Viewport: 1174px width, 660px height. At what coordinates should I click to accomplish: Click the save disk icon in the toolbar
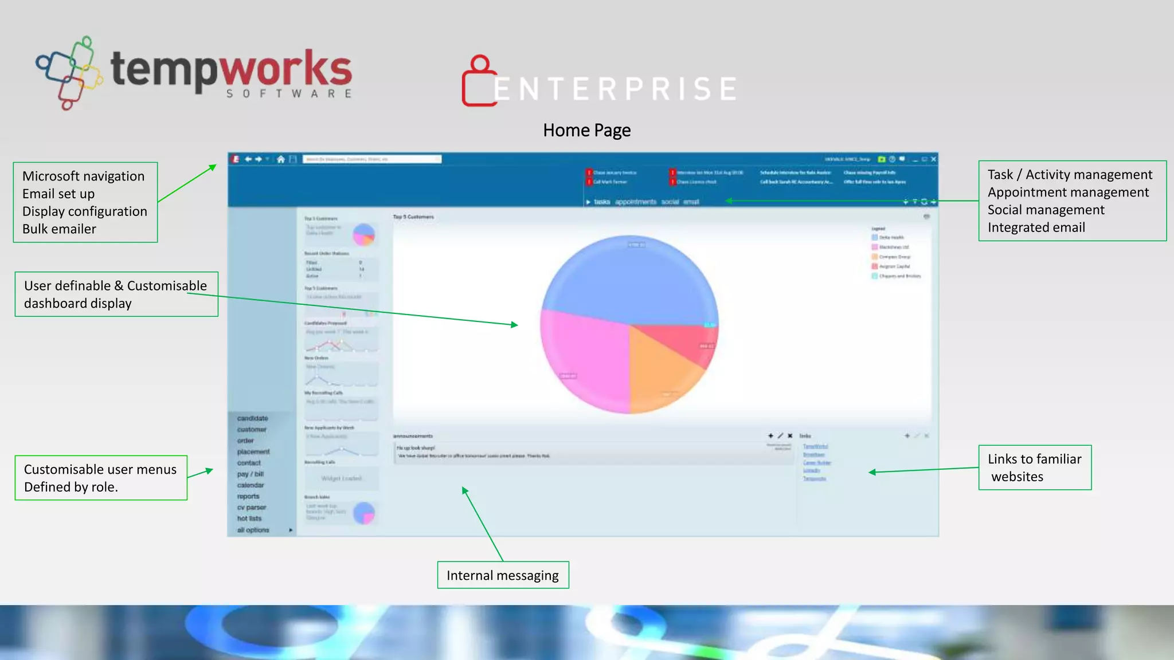coord(293,159)
